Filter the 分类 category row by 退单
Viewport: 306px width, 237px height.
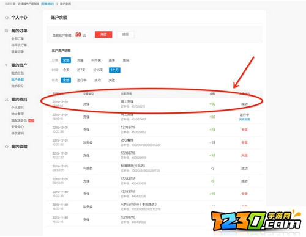tap(112, 60)
